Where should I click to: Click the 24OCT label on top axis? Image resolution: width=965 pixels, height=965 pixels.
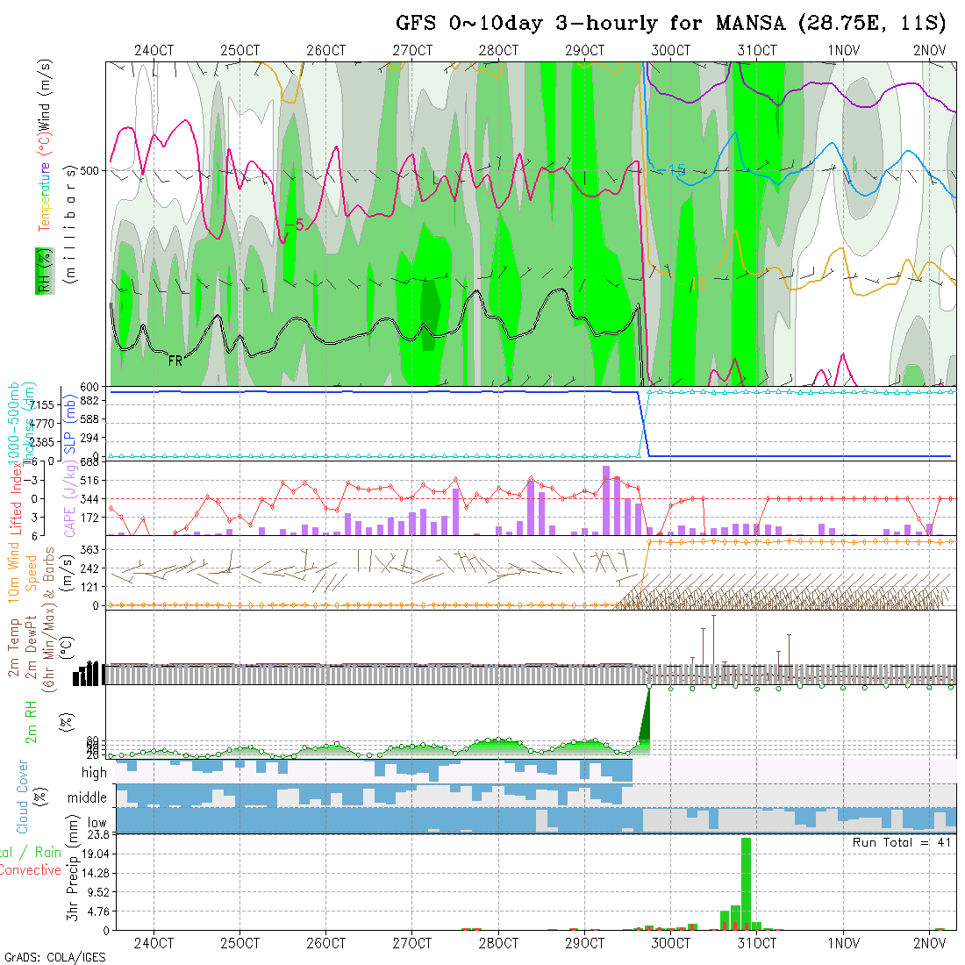click(x=154, y=51)
